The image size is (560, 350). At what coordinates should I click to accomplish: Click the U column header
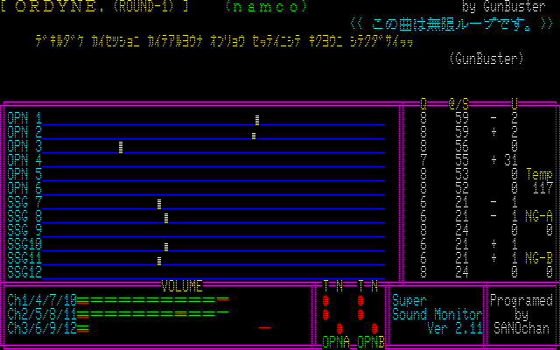click(x=514, y=104)
